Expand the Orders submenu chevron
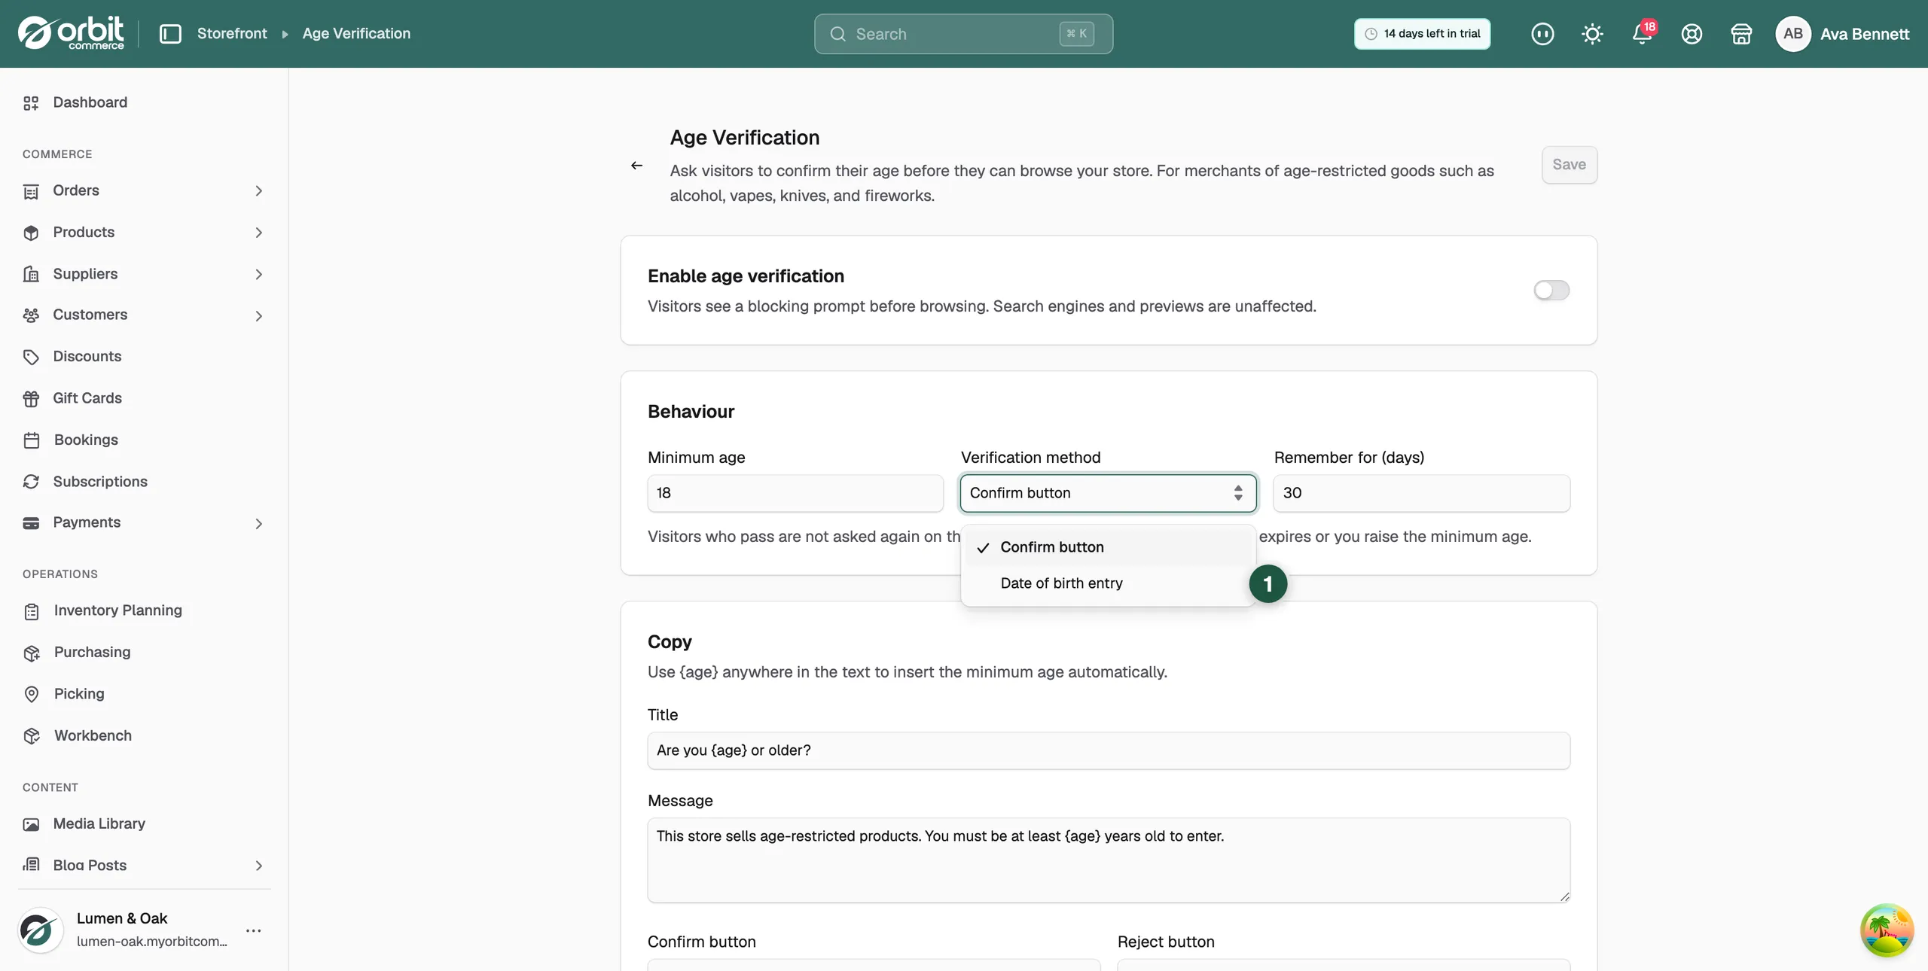This screenshot has width=1928, height=971. [x=258, y=191]
